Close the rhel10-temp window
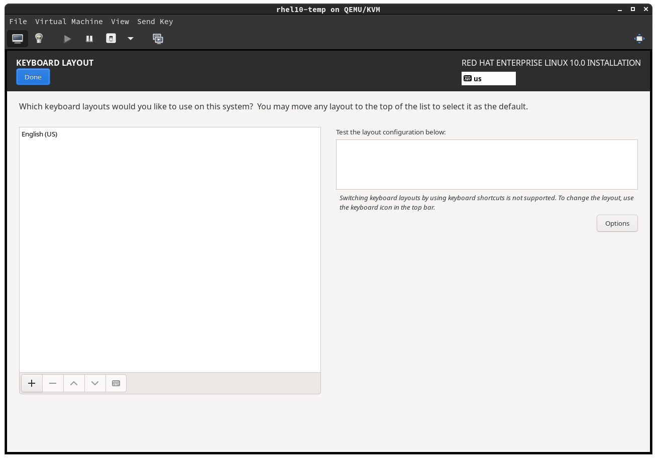This screenshot has height=459, width=657. (x=646, y=9)
